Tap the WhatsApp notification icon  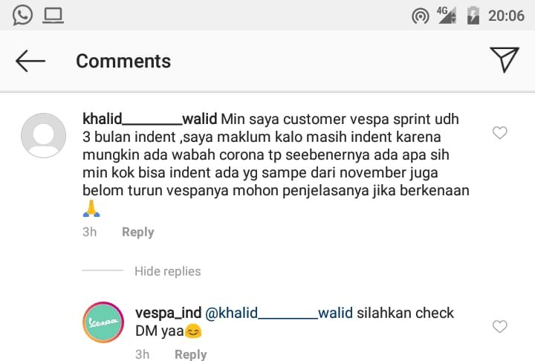coord(22,16)
